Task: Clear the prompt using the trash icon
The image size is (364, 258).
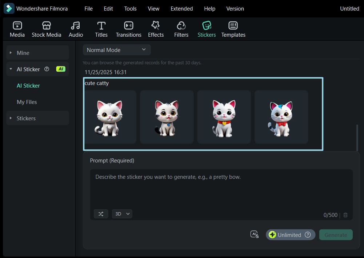Action: [345, 215]
